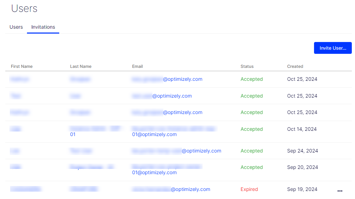
Task: Open the three-dot menu on Expired row
Action: pyautogui.click(x=340, y=191)
